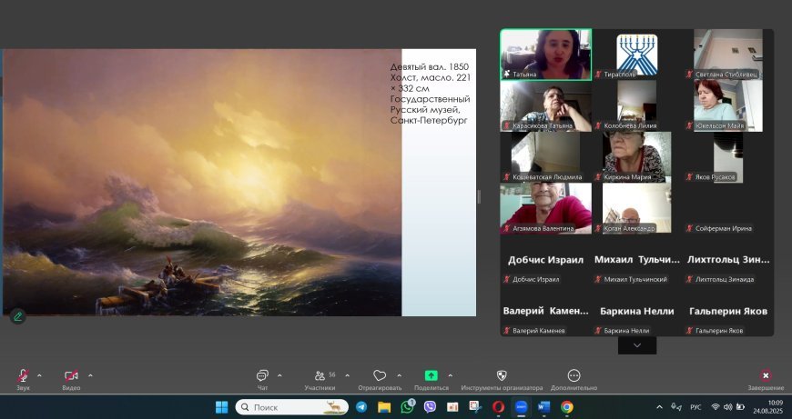
Task: Click the Михаил Тульчинский participant tile
Action: point(637,260)
